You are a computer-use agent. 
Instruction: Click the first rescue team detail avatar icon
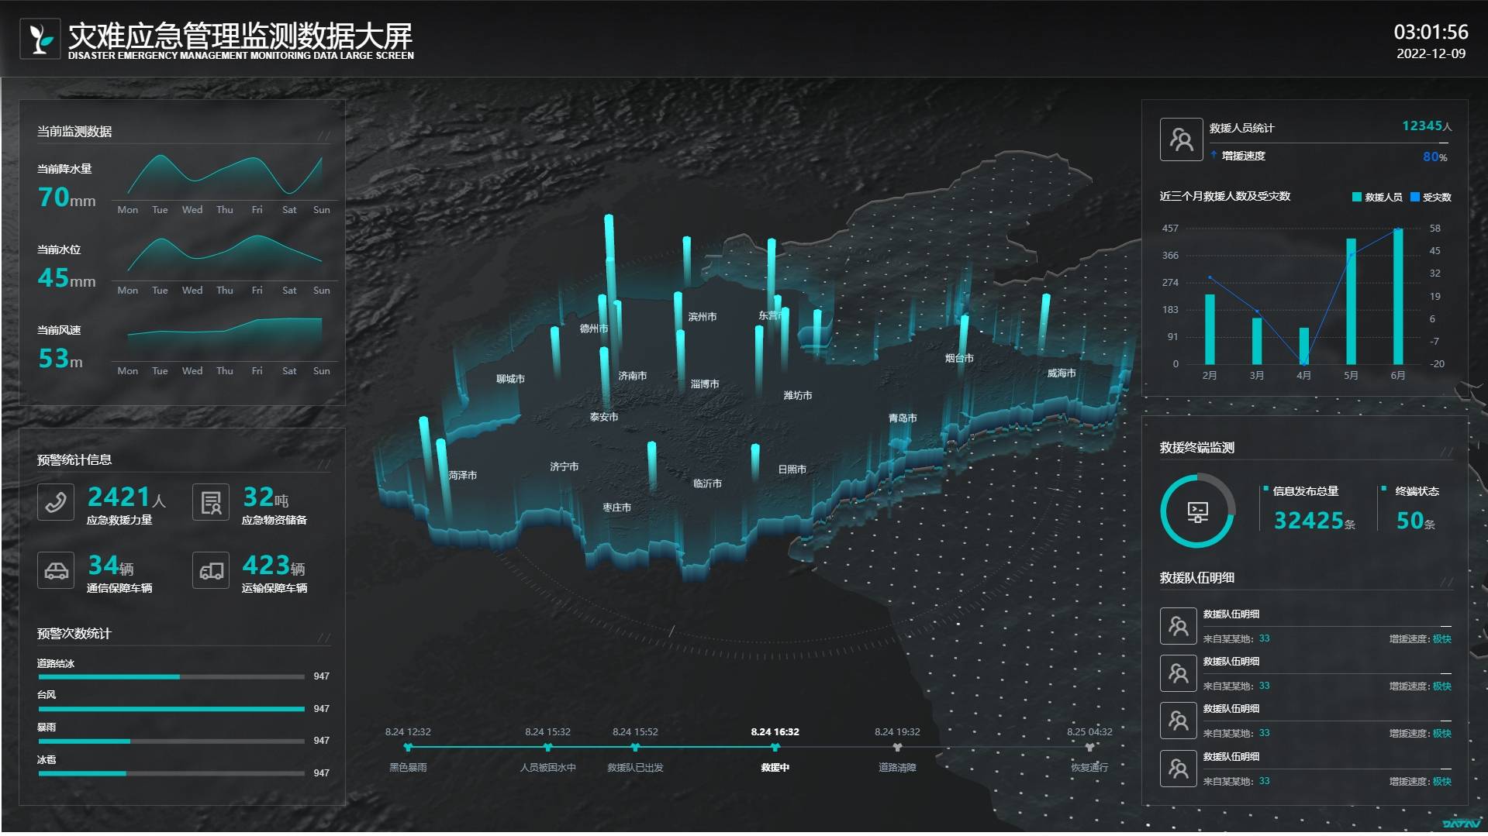coord(1178,626)
